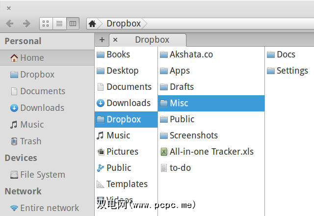Select Documents in the first column
314x216 pixels.
click(126, 87)
